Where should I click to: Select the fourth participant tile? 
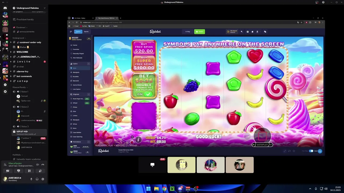coord(239,165)
